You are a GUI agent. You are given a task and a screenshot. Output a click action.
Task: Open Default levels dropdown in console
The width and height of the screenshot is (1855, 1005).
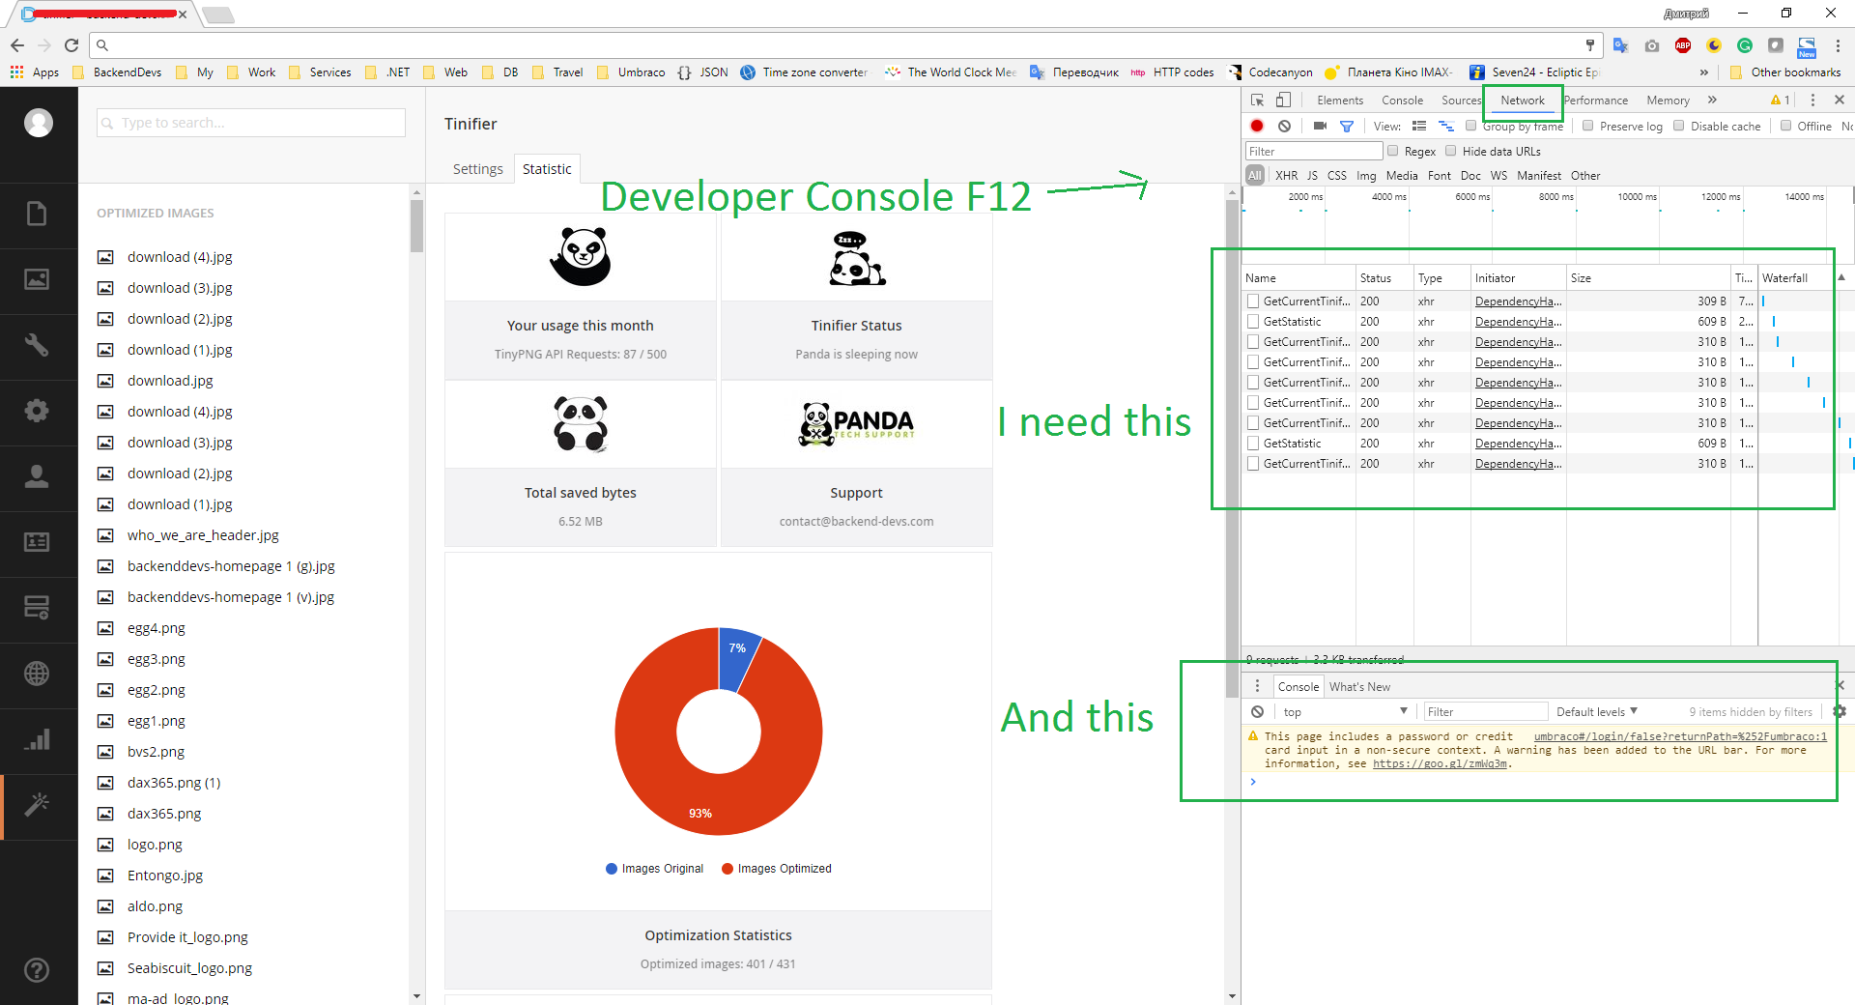tap(1597, 712)
